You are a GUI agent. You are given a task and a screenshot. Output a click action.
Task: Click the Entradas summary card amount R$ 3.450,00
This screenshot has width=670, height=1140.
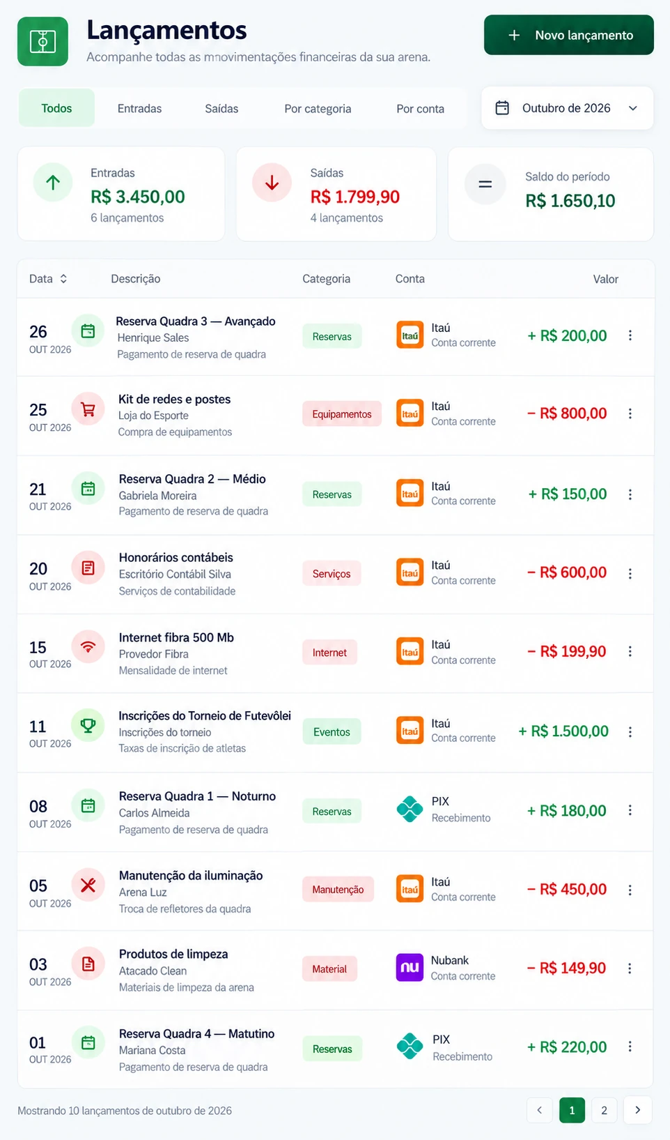coord(138,197)
